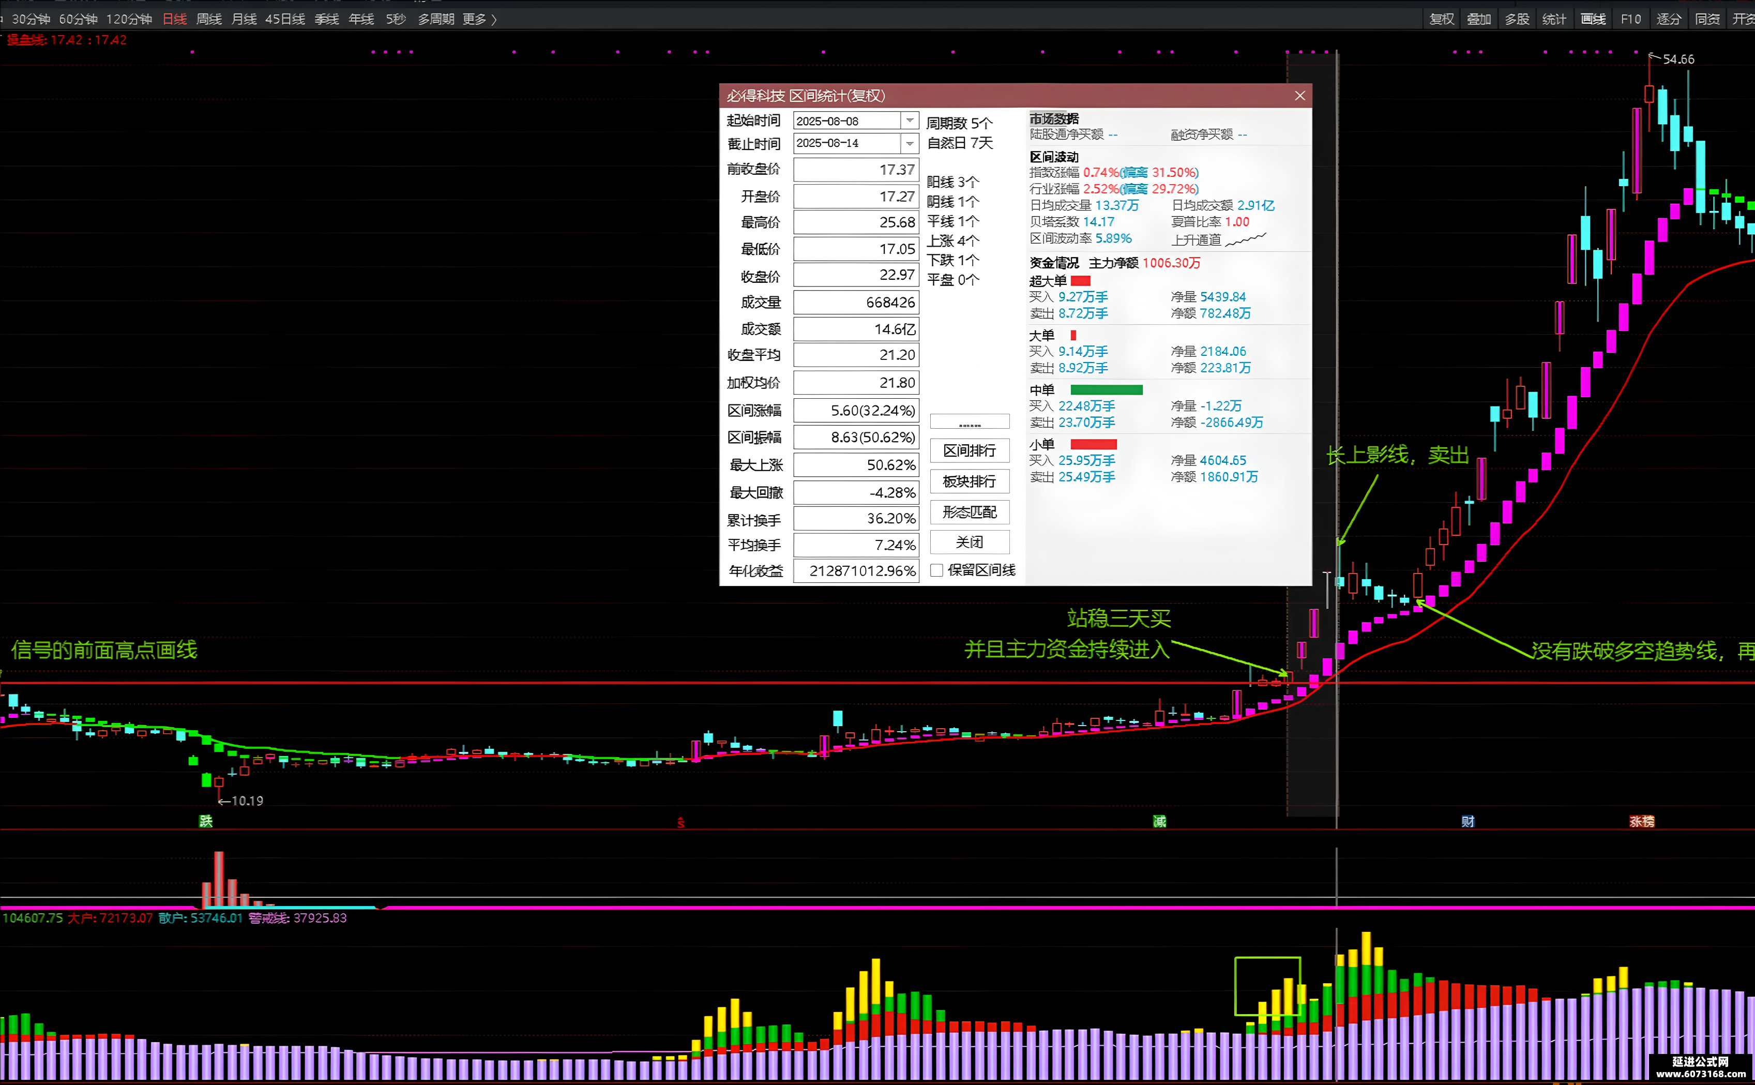Expand the 更多 periods menu
The width and height of the screenshot is (1755, 1085).
(479, 19)
